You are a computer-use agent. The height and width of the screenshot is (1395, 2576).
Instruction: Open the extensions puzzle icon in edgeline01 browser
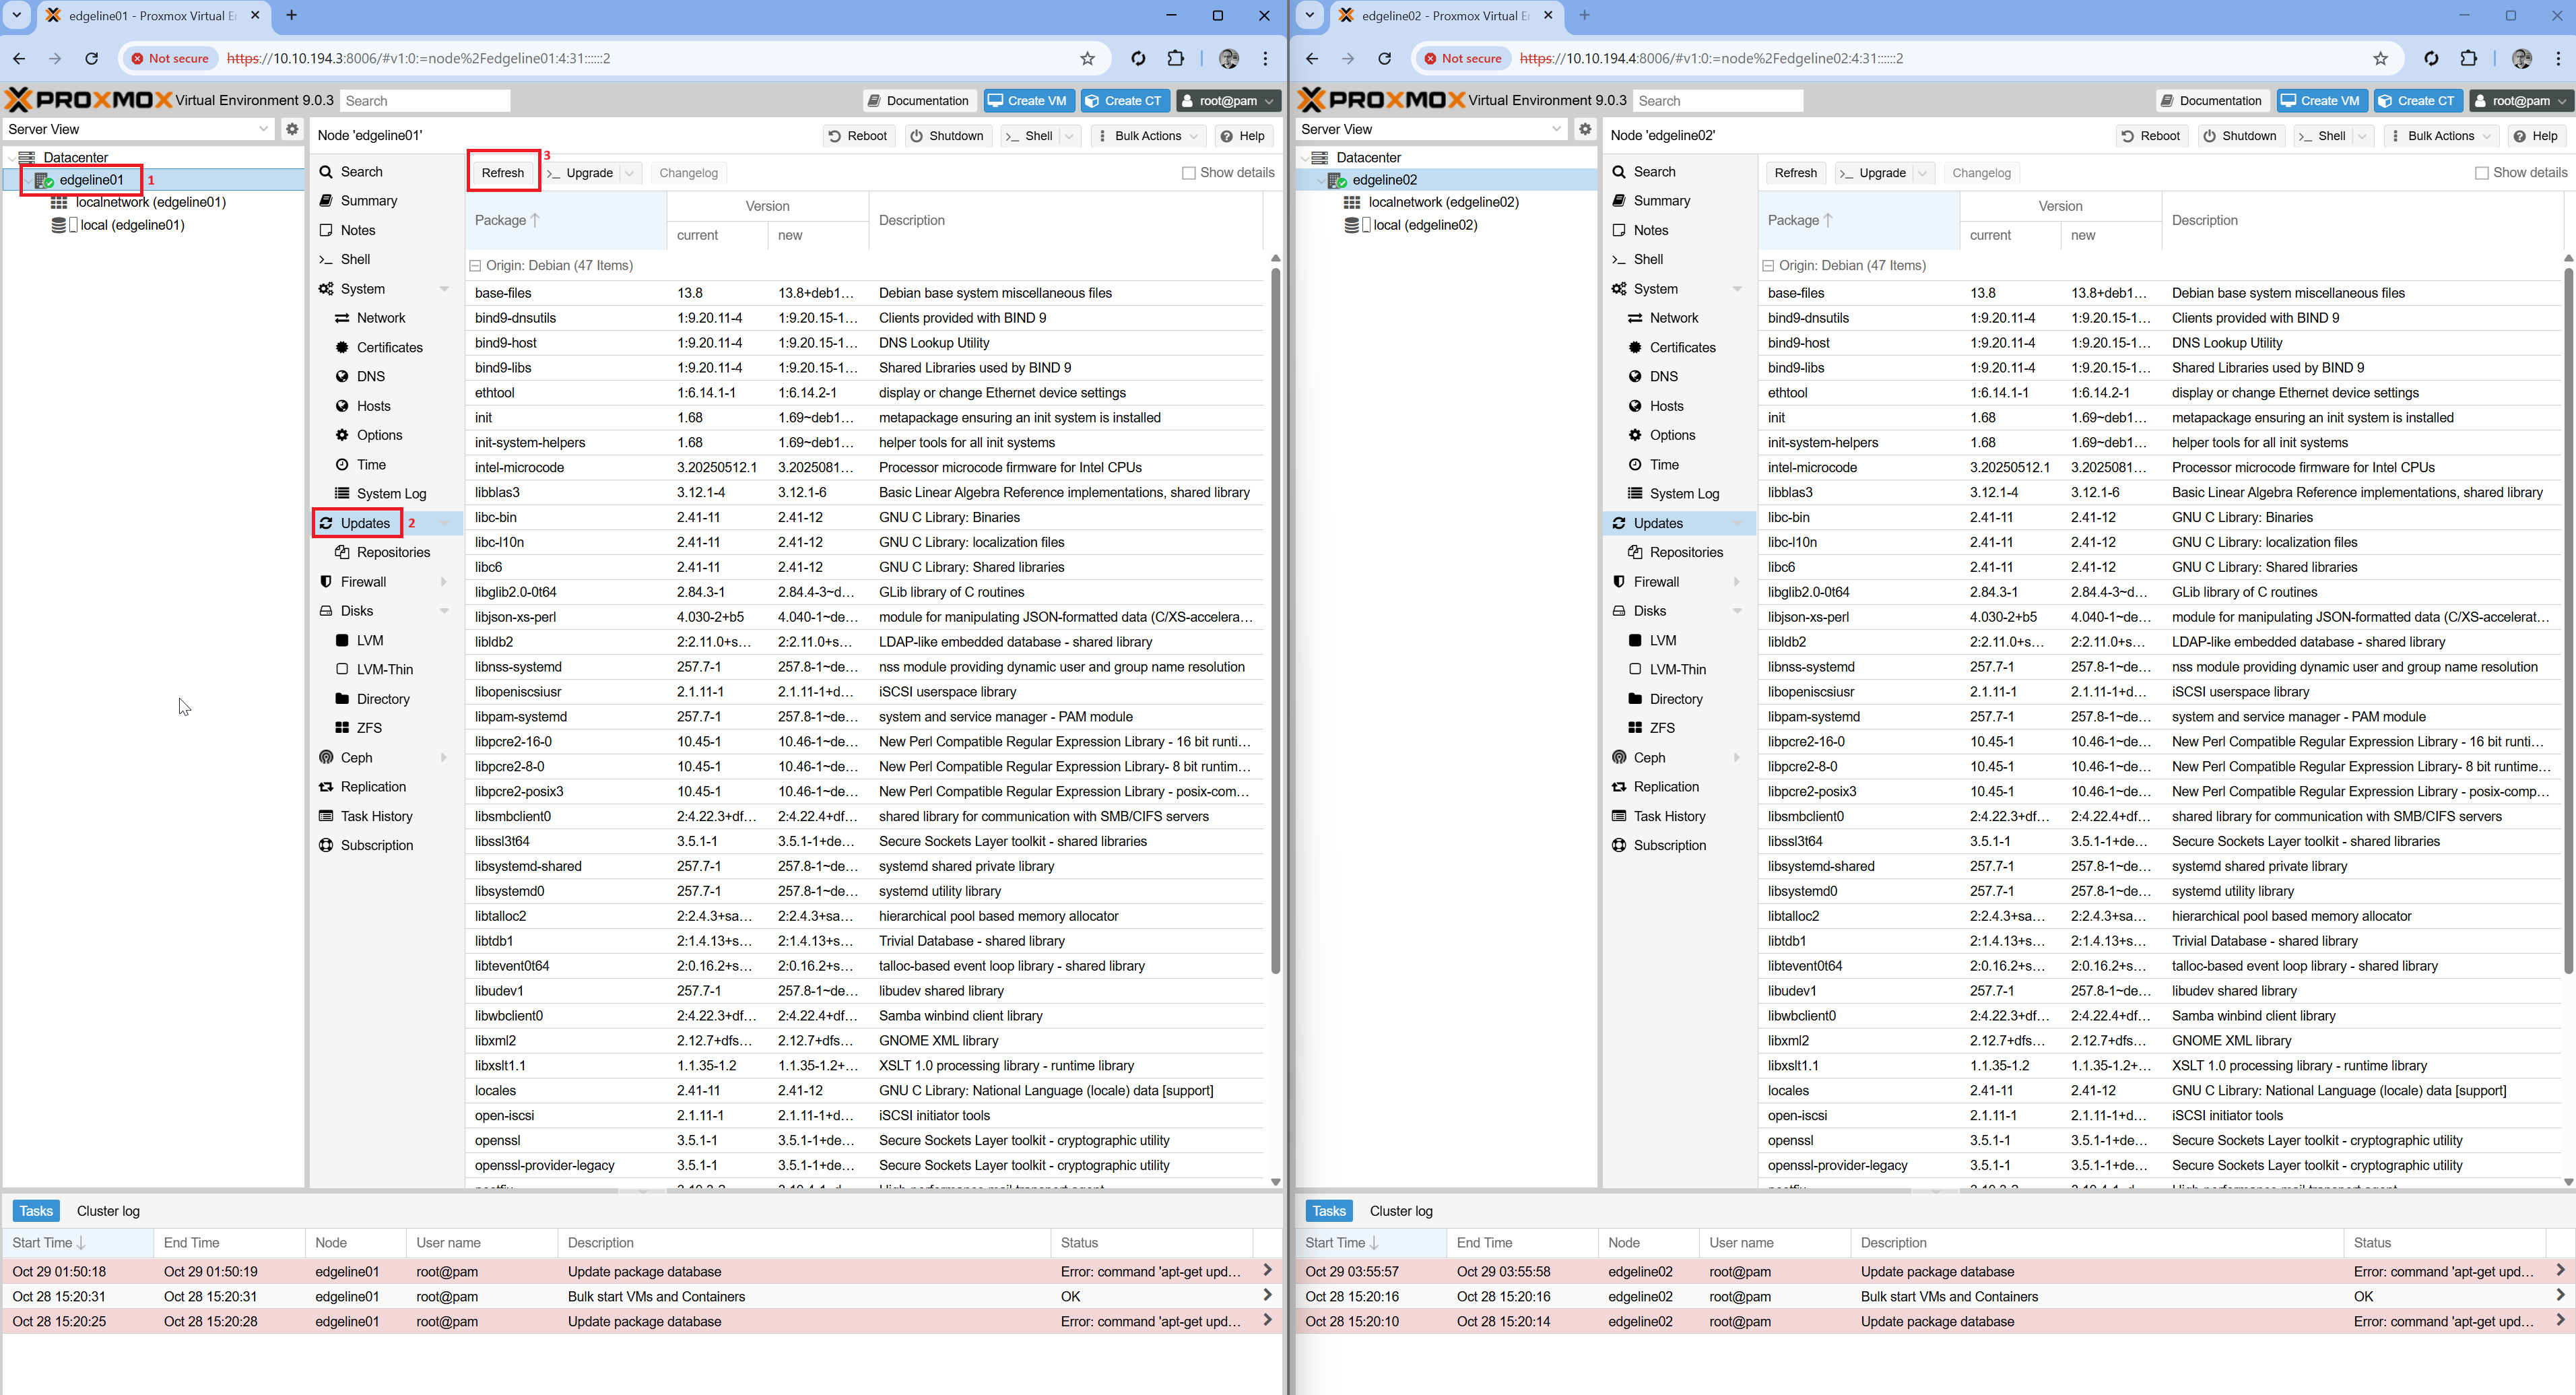coord(1176,58)
